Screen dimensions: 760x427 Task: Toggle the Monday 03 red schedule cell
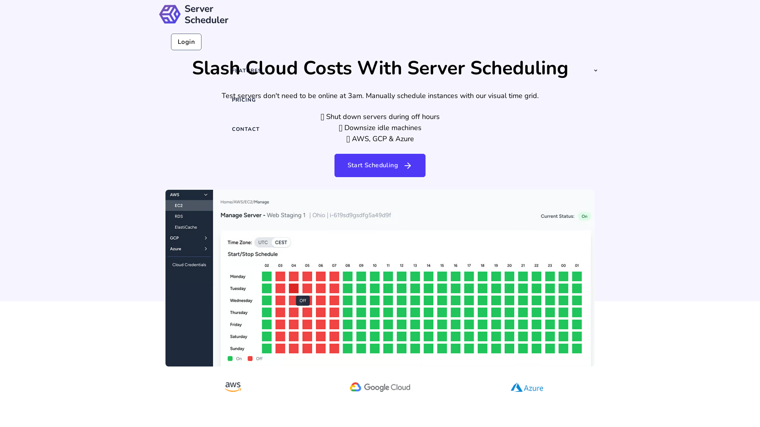pos(280,276)
